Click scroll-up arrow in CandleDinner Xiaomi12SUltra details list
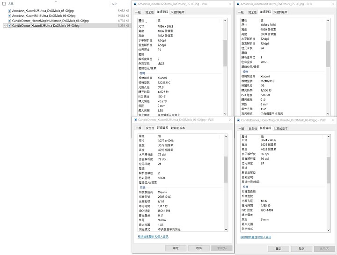337x255 pixels. 226,136
